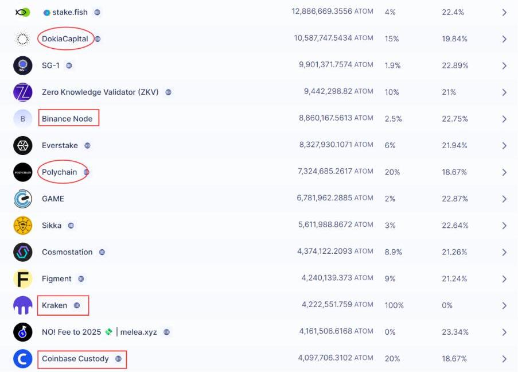Click the Zero Knowledge Validator purple logo
Viewport: 518px width, 372px height.
22,92
